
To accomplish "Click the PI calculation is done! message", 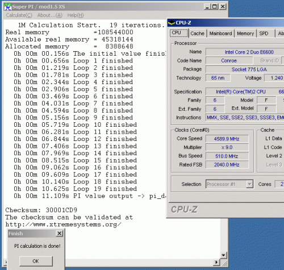I will coord(37,246).
